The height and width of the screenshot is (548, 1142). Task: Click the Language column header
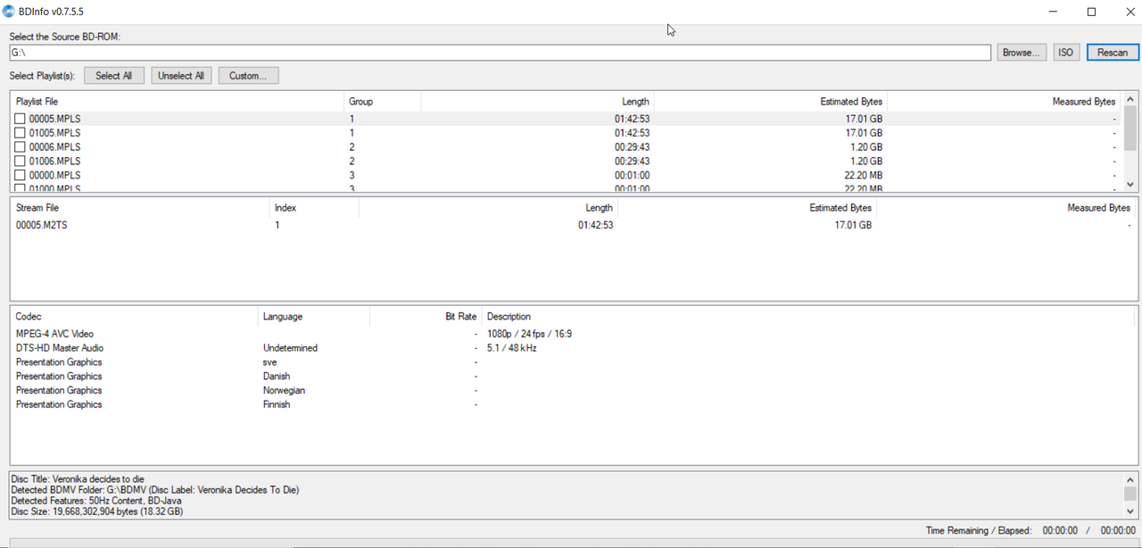pos(313,317)
